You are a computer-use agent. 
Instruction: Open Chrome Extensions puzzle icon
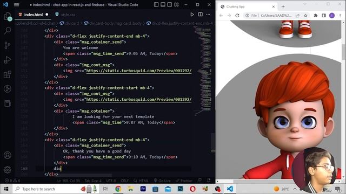(x=316, y=16)
